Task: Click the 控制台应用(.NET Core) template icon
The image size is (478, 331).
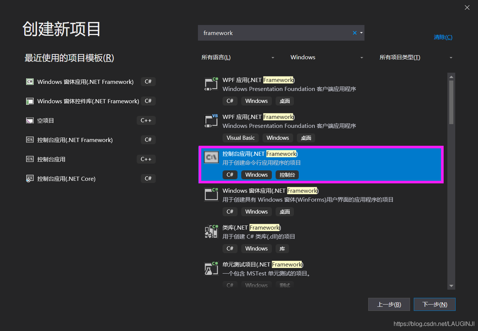Action: (30, 179)
